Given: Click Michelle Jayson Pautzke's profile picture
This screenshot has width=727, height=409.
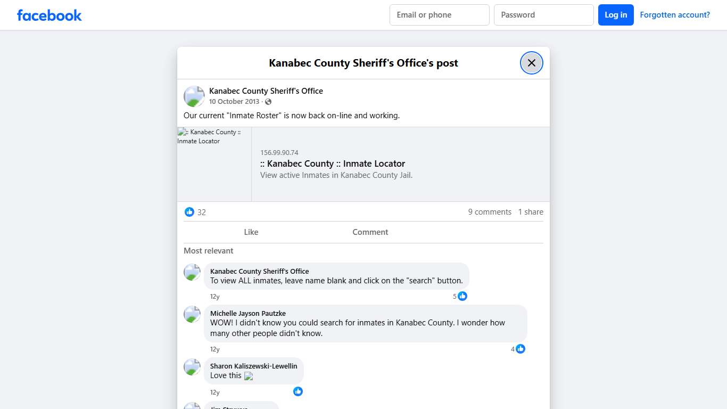Looking at the screenshot, I should coord(192,314).
